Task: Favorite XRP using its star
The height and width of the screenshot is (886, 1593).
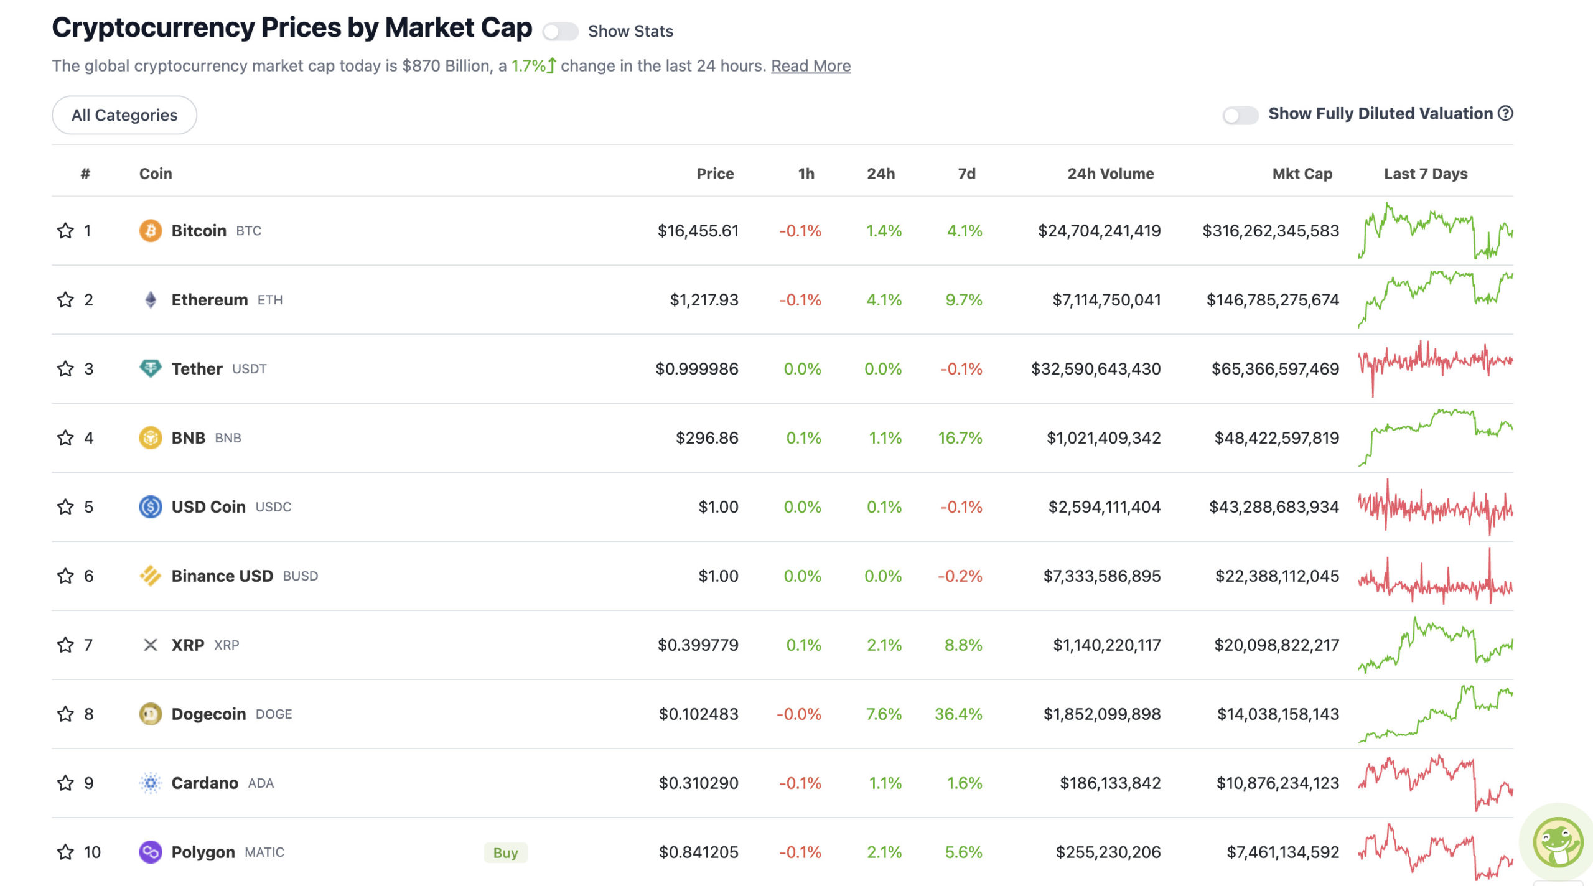Action: click(65, 645)
